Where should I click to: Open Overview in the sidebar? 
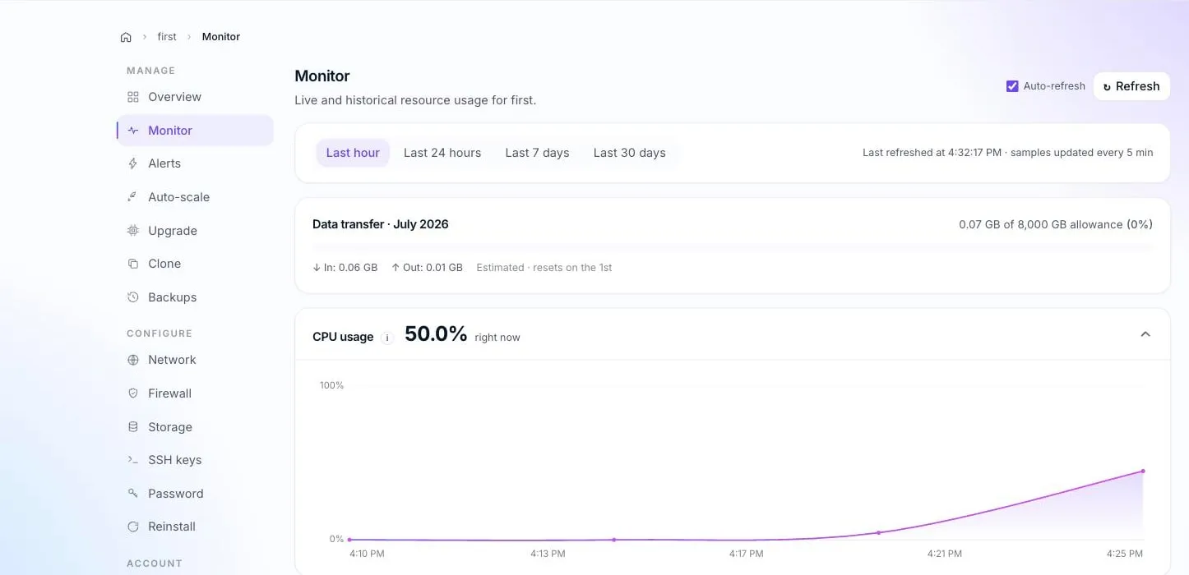[x=195, y=97]
